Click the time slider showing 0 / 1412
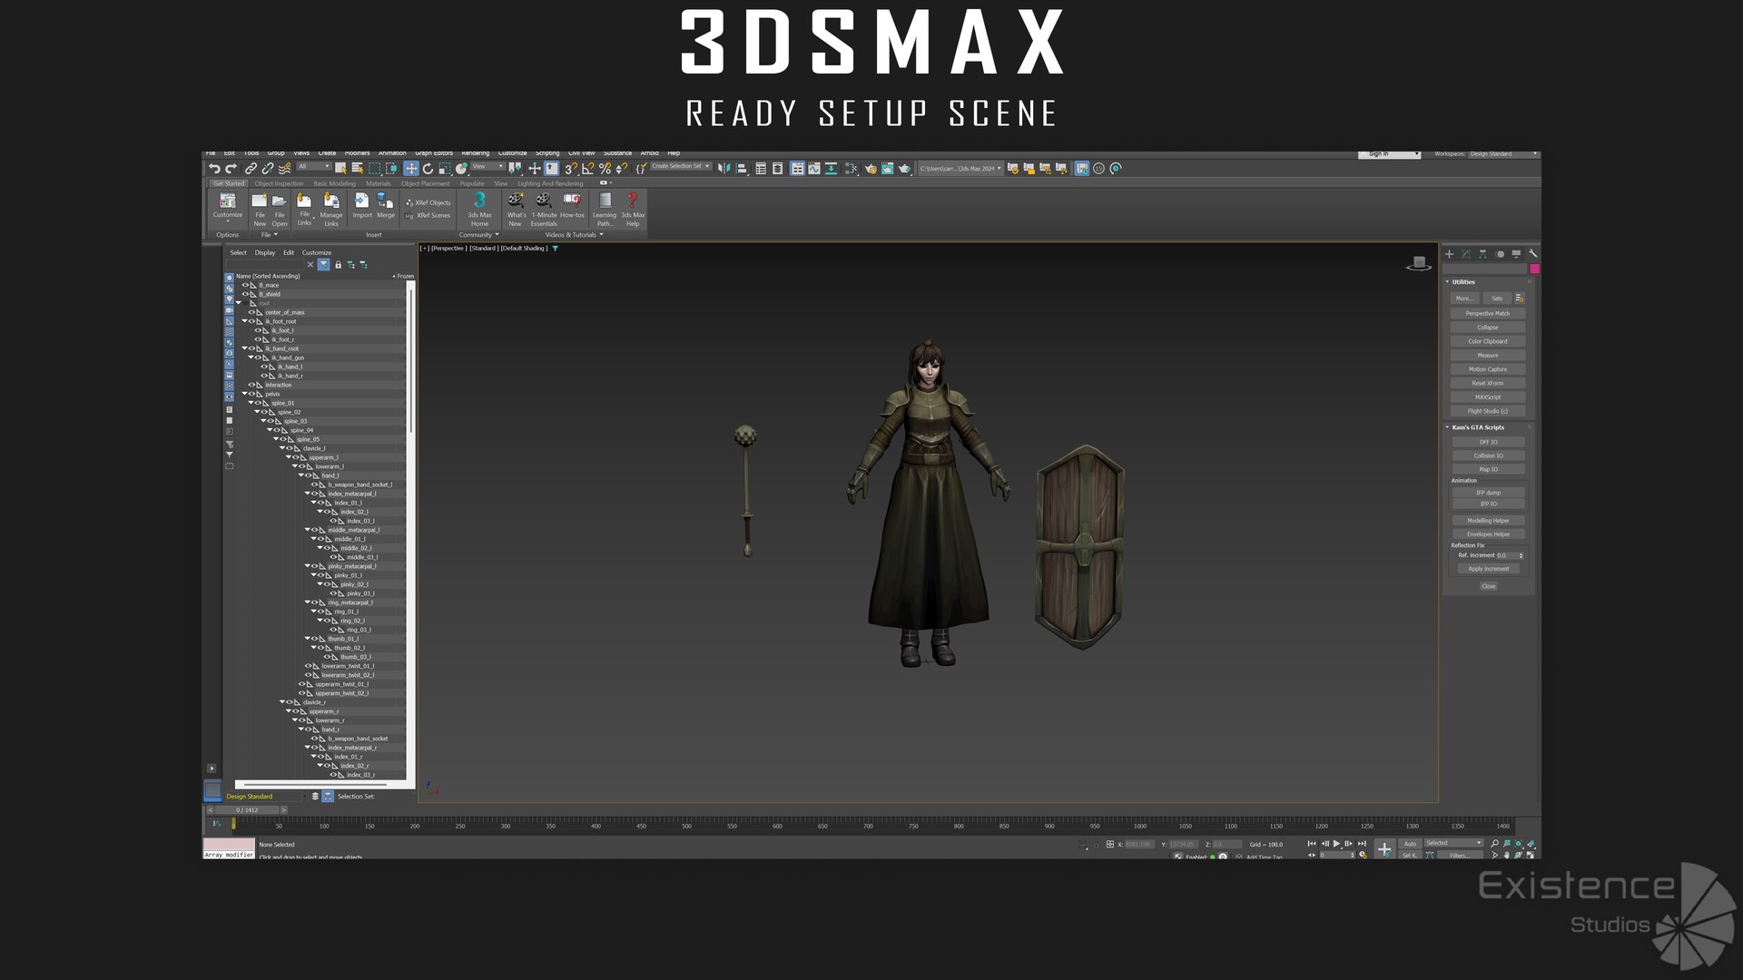The image size is (1743, 980). (x=247, y=810)
